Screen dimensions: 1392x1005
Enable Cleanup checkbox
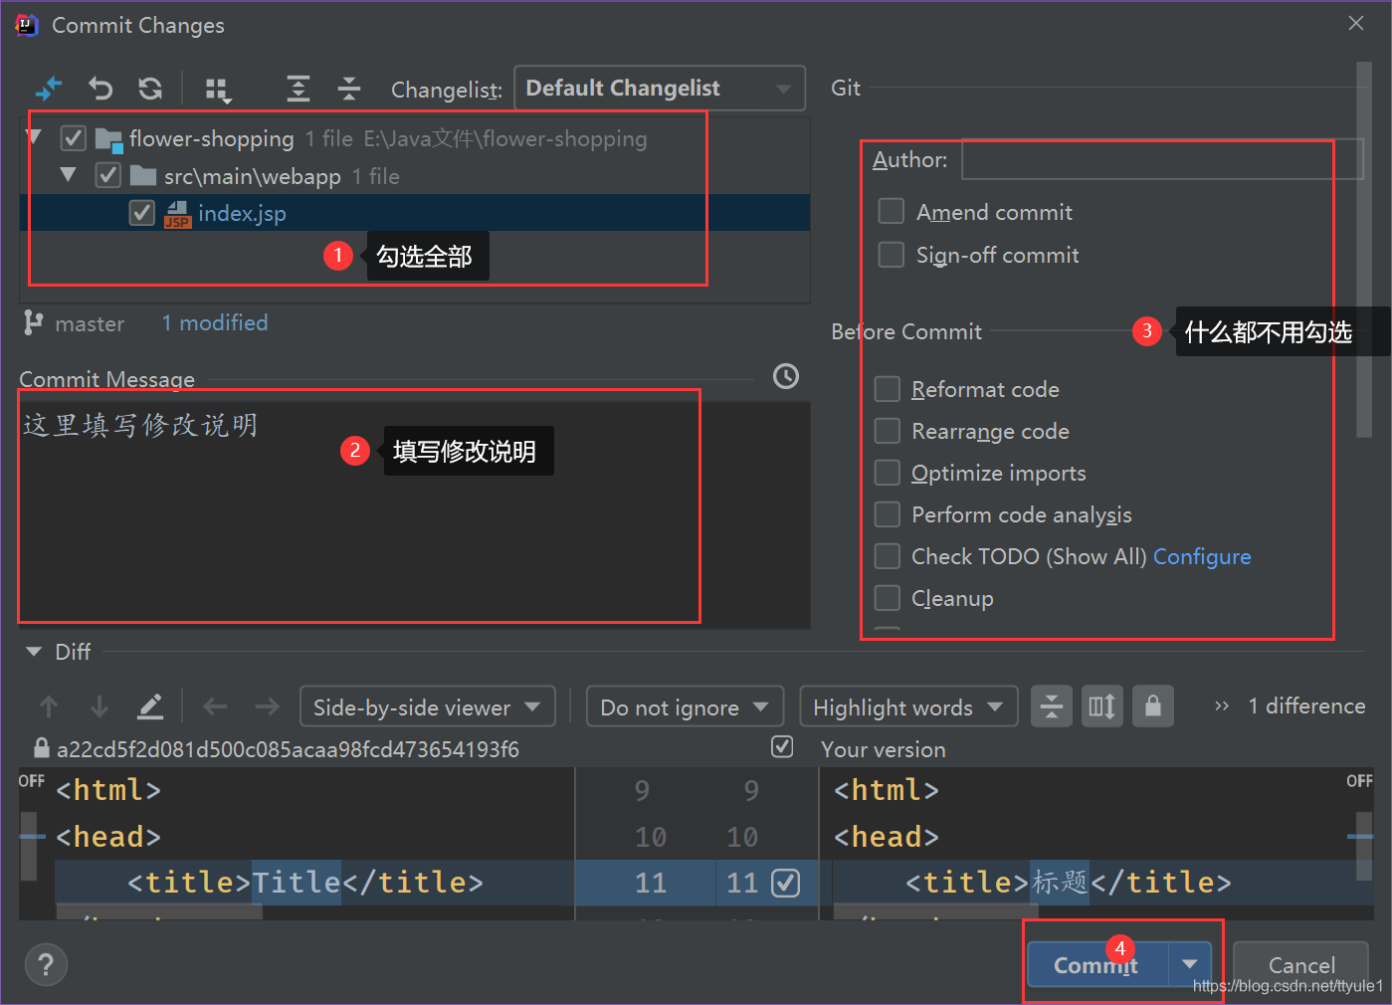coord(887,598)
